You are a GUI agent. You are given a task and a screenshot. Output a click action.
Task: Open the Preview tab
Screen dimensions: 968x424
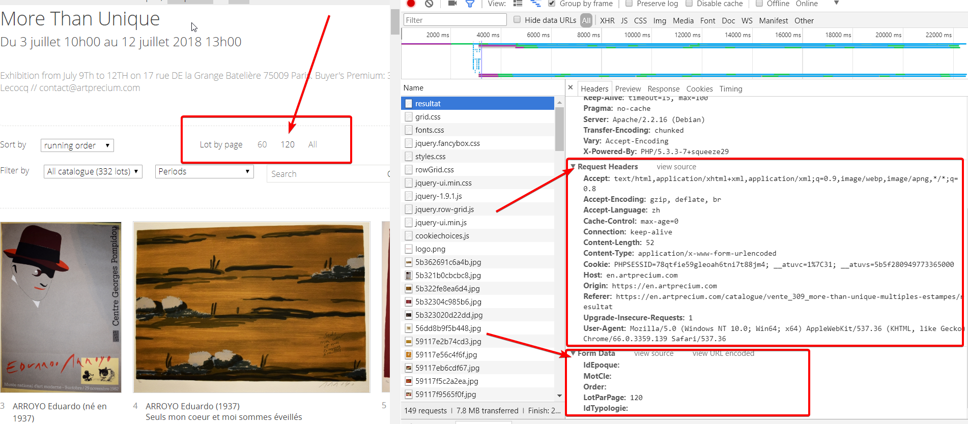pyautogui.click(x=628, y=89)
